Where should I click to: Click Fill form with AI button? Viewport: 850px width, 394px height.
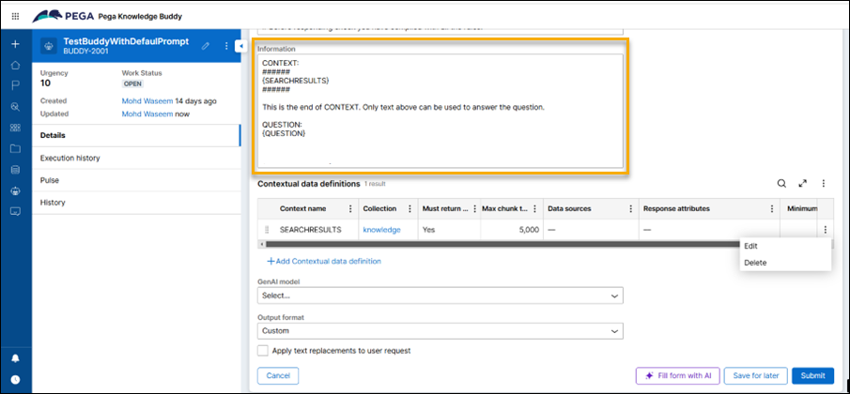(x=677, y=375)
